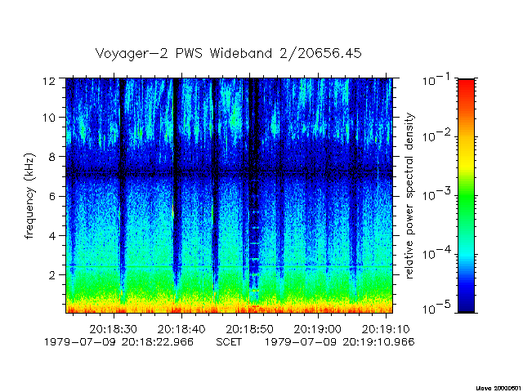The height and width of the screenshot is (392, 523).
Task: Click the 10^-4 colorbar label
Action: [x=437, y=253]
